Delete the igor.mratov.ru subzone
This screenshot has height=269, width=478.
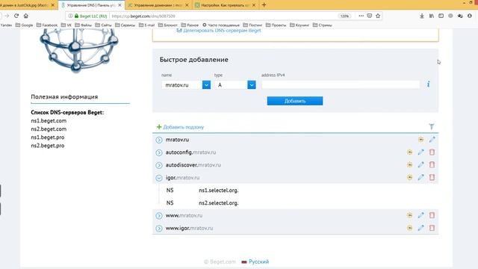432,178
